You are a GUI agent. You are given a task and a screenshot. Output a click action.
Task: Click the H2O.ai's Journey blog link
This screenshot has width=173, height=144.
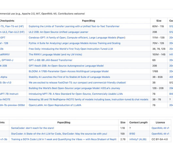point(74,88)
